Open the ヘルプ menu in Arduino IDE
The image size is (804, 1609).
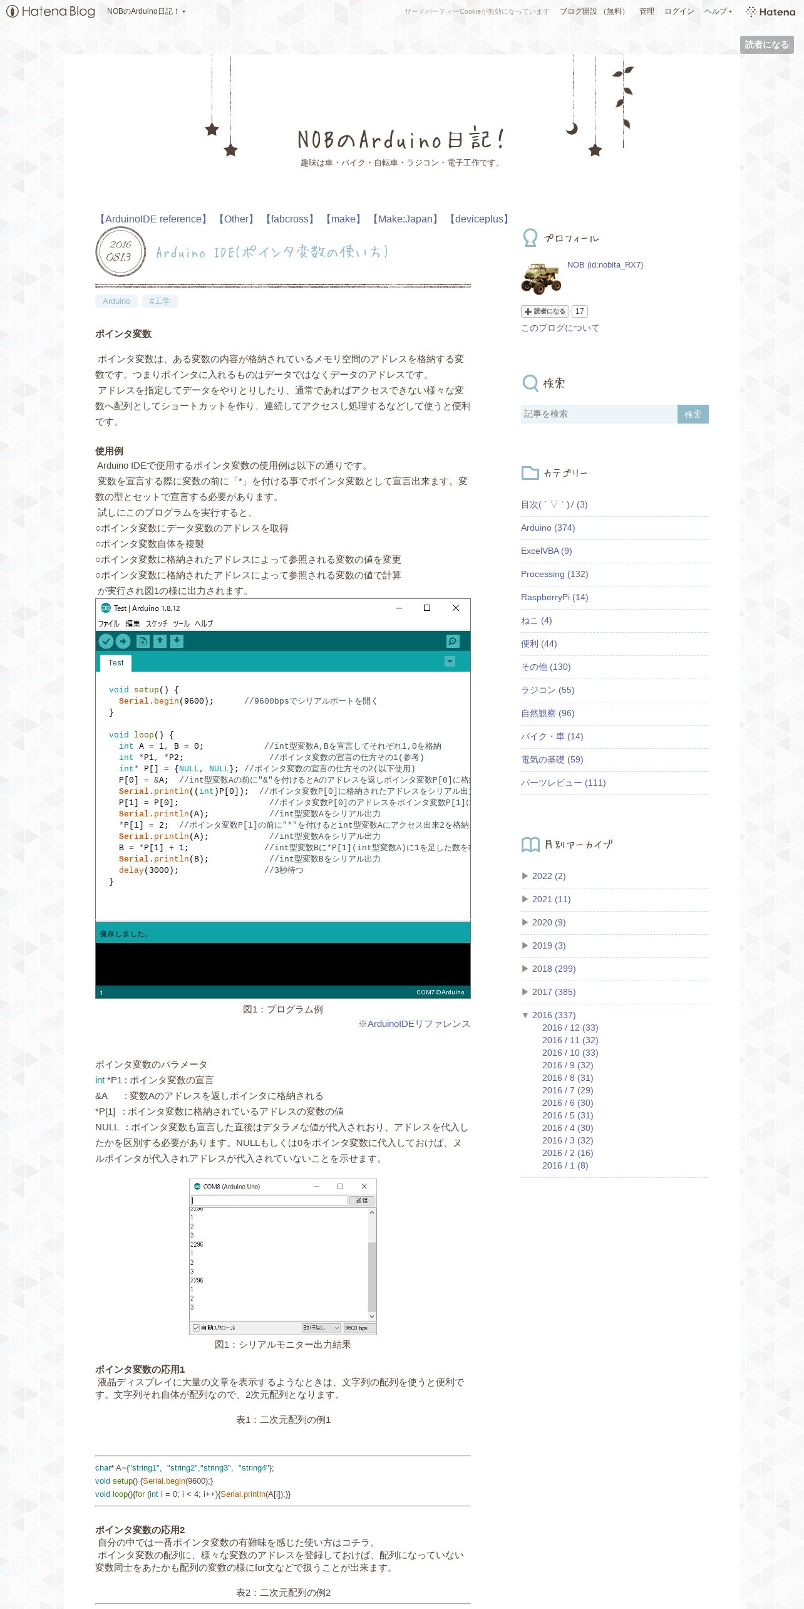click(204, 623)
